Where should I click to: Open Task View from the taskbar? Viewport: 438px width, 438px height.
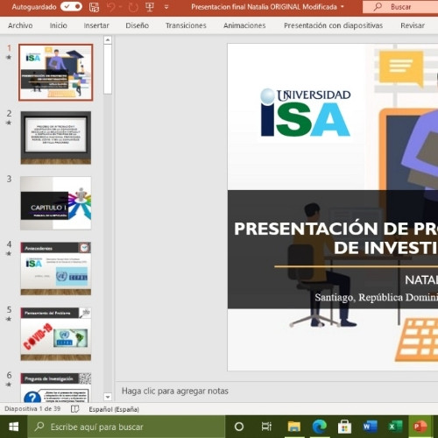[266, 427]
